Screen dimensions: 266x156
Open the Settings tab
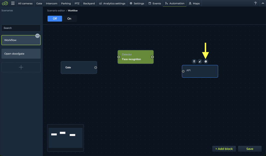(x=137, y=3)
